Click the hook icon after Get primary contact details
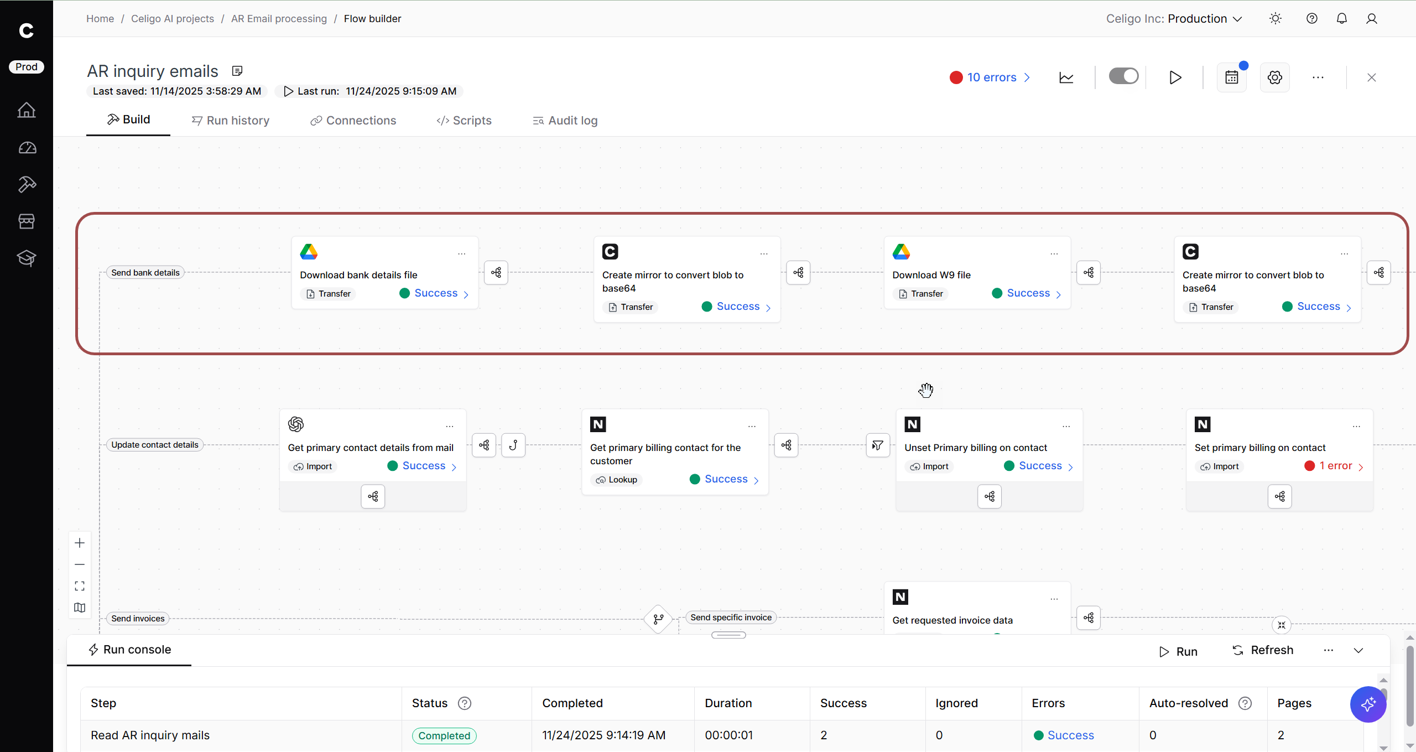1416x752 pixels. click(513, 445)
